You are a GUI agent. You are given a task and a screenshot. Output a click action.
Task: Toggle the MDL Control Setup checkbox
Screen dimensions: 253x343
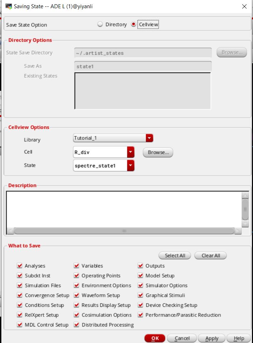coord(19,325)
